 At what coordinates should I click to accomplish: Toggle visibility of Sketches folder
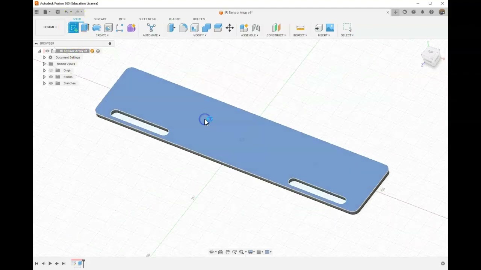tap(51, 83)
